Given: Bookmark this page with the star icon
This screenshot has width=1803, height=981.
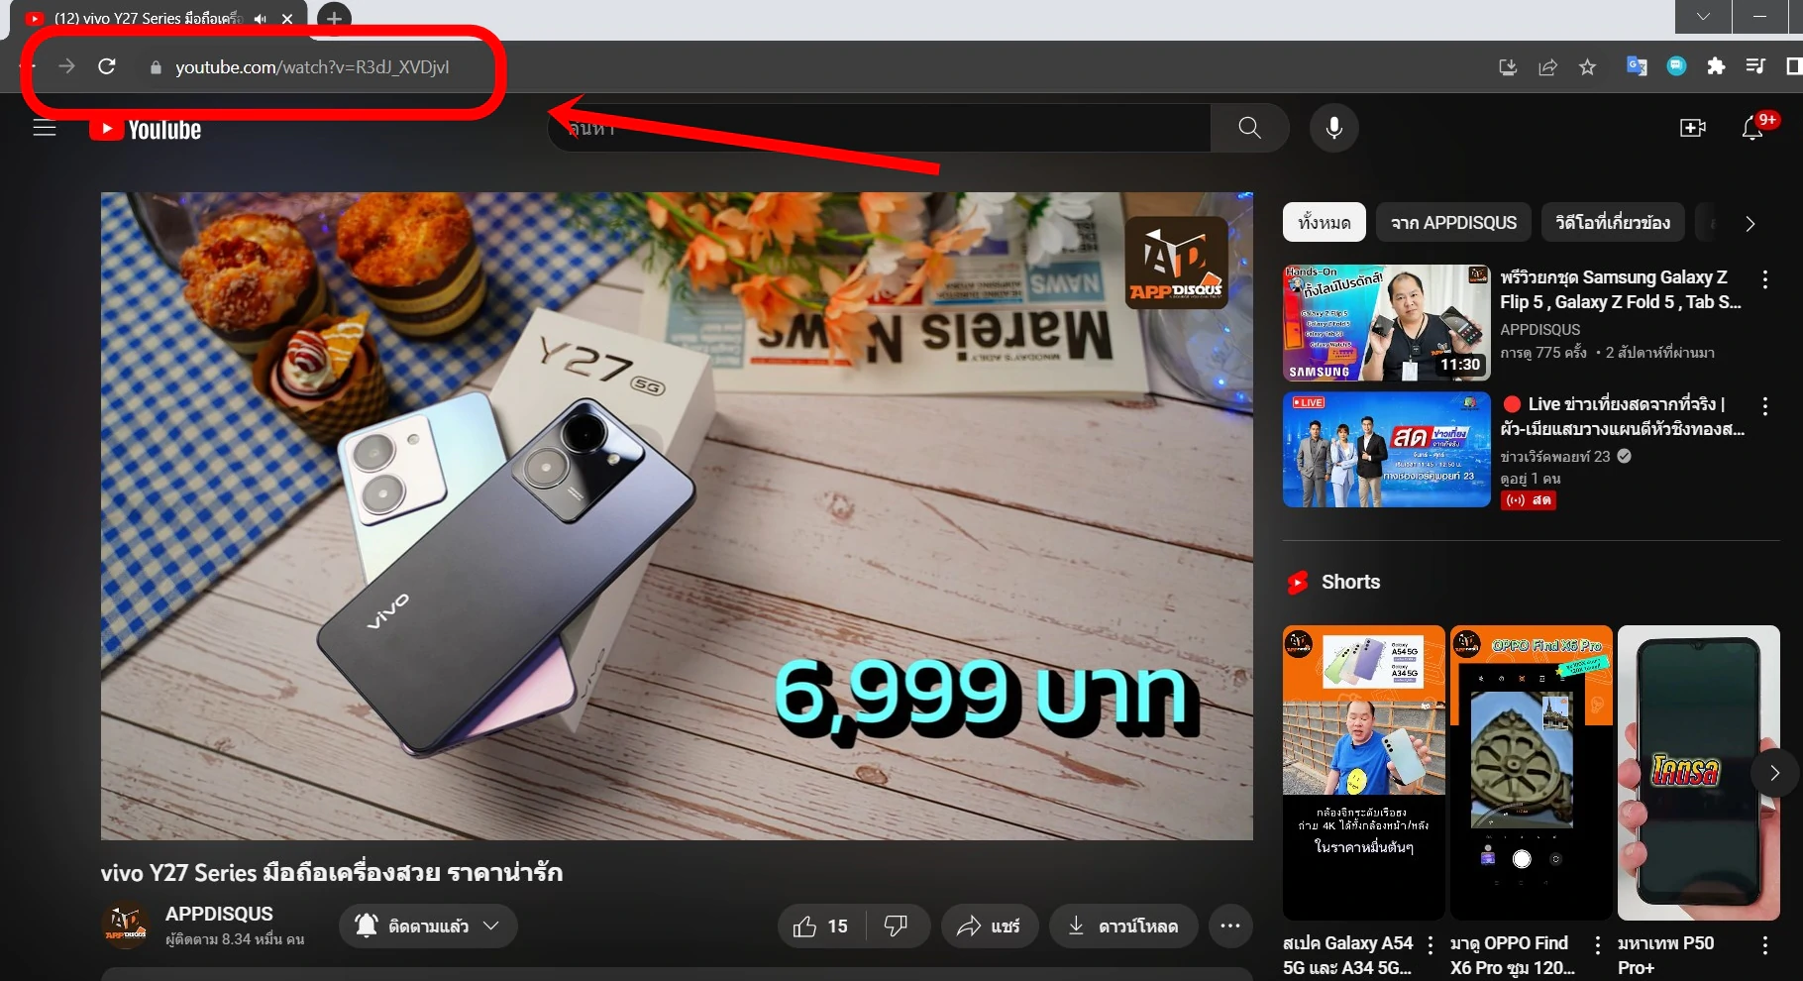Looking at the screenshot, I should pyautogui.click(x=1588, y=66).
